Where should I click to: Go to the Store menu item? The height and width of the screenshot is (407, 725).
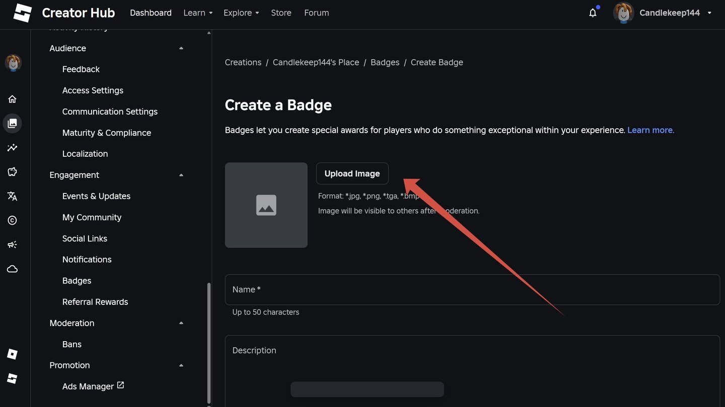coord(281,13)
